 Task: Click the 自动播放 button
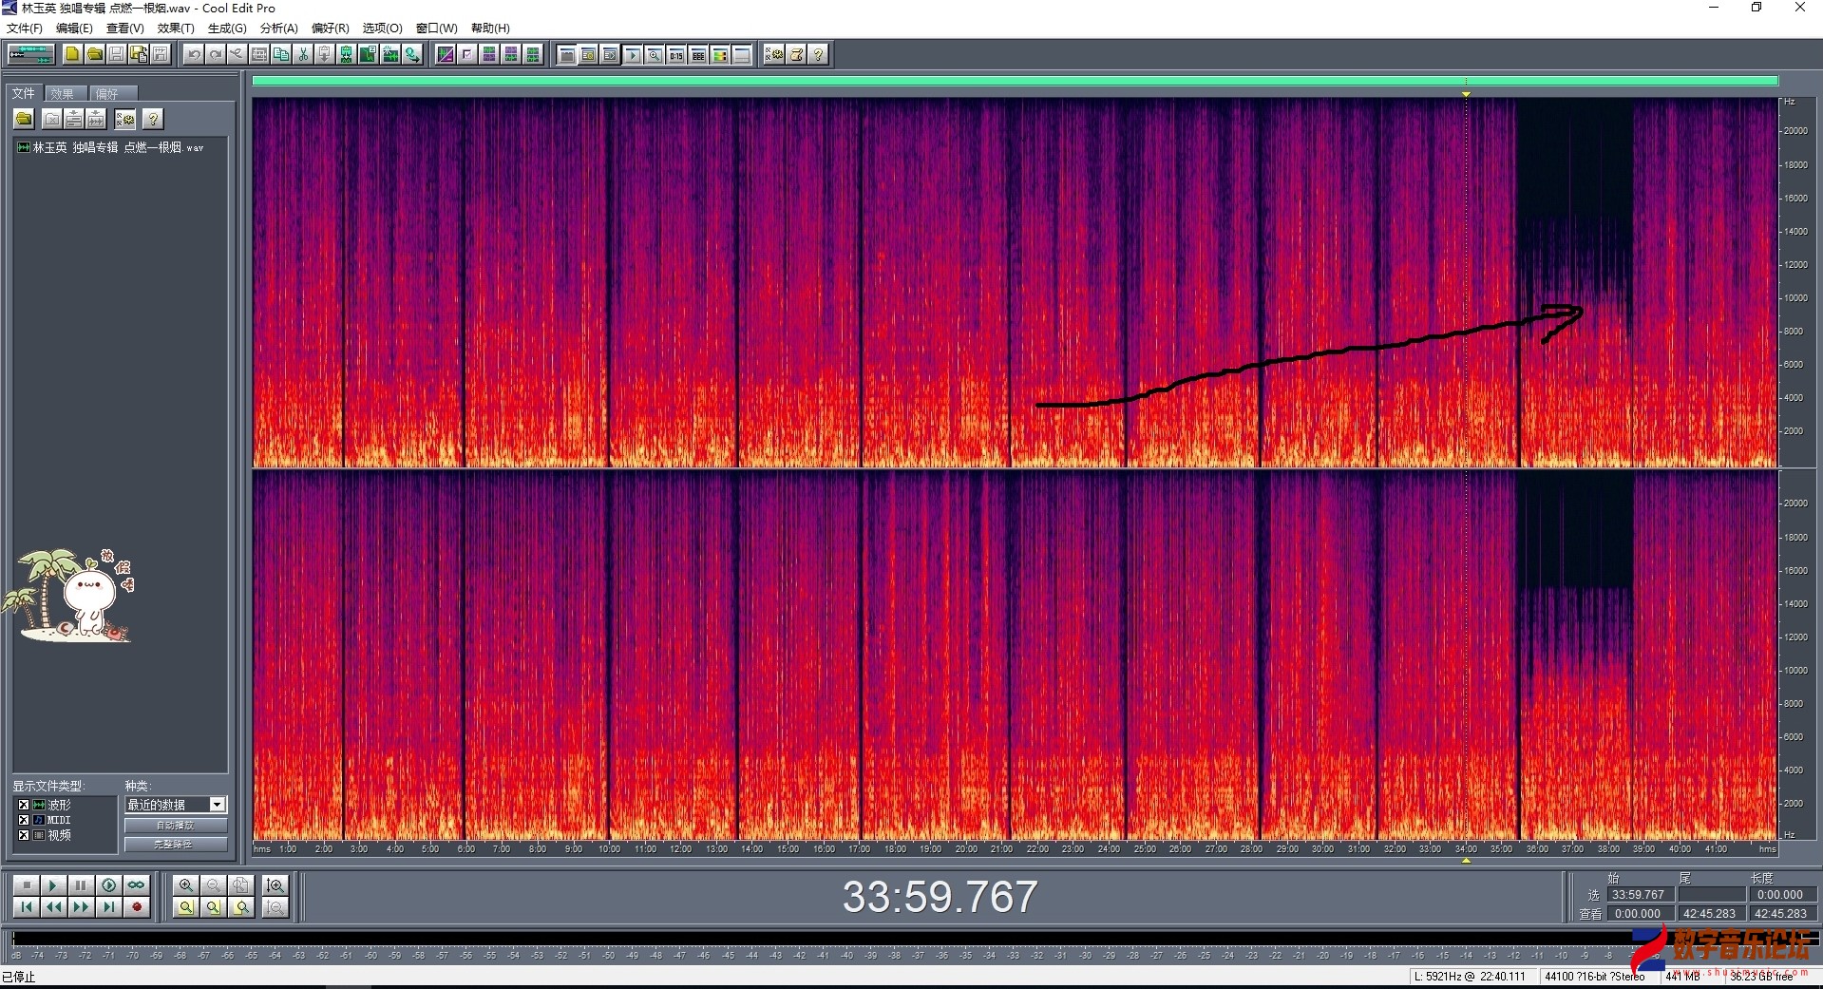coord(175,826)
